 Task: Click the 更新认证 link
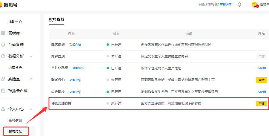tap(226, 5)
